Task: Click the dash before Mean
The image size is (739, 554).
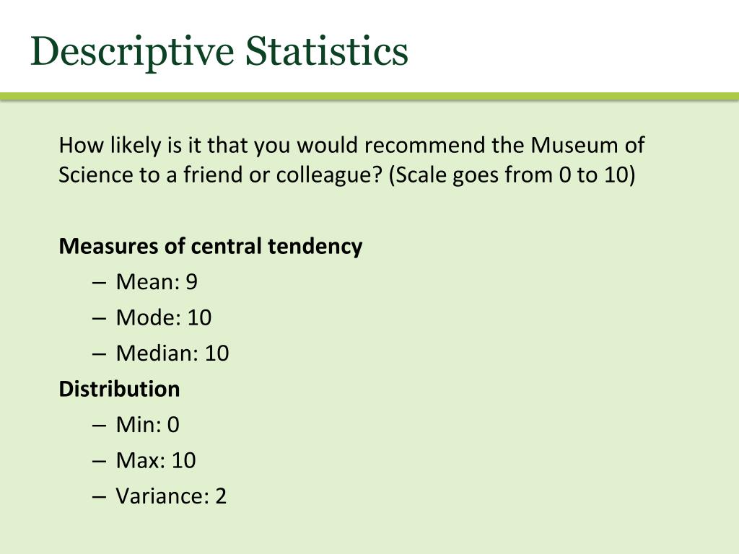Action: pyautogui.click(x=99, y=283)
